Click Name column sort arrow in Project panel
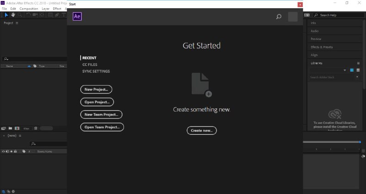Image resolution: width=366 pixels, height=194 pixels. 29,66
